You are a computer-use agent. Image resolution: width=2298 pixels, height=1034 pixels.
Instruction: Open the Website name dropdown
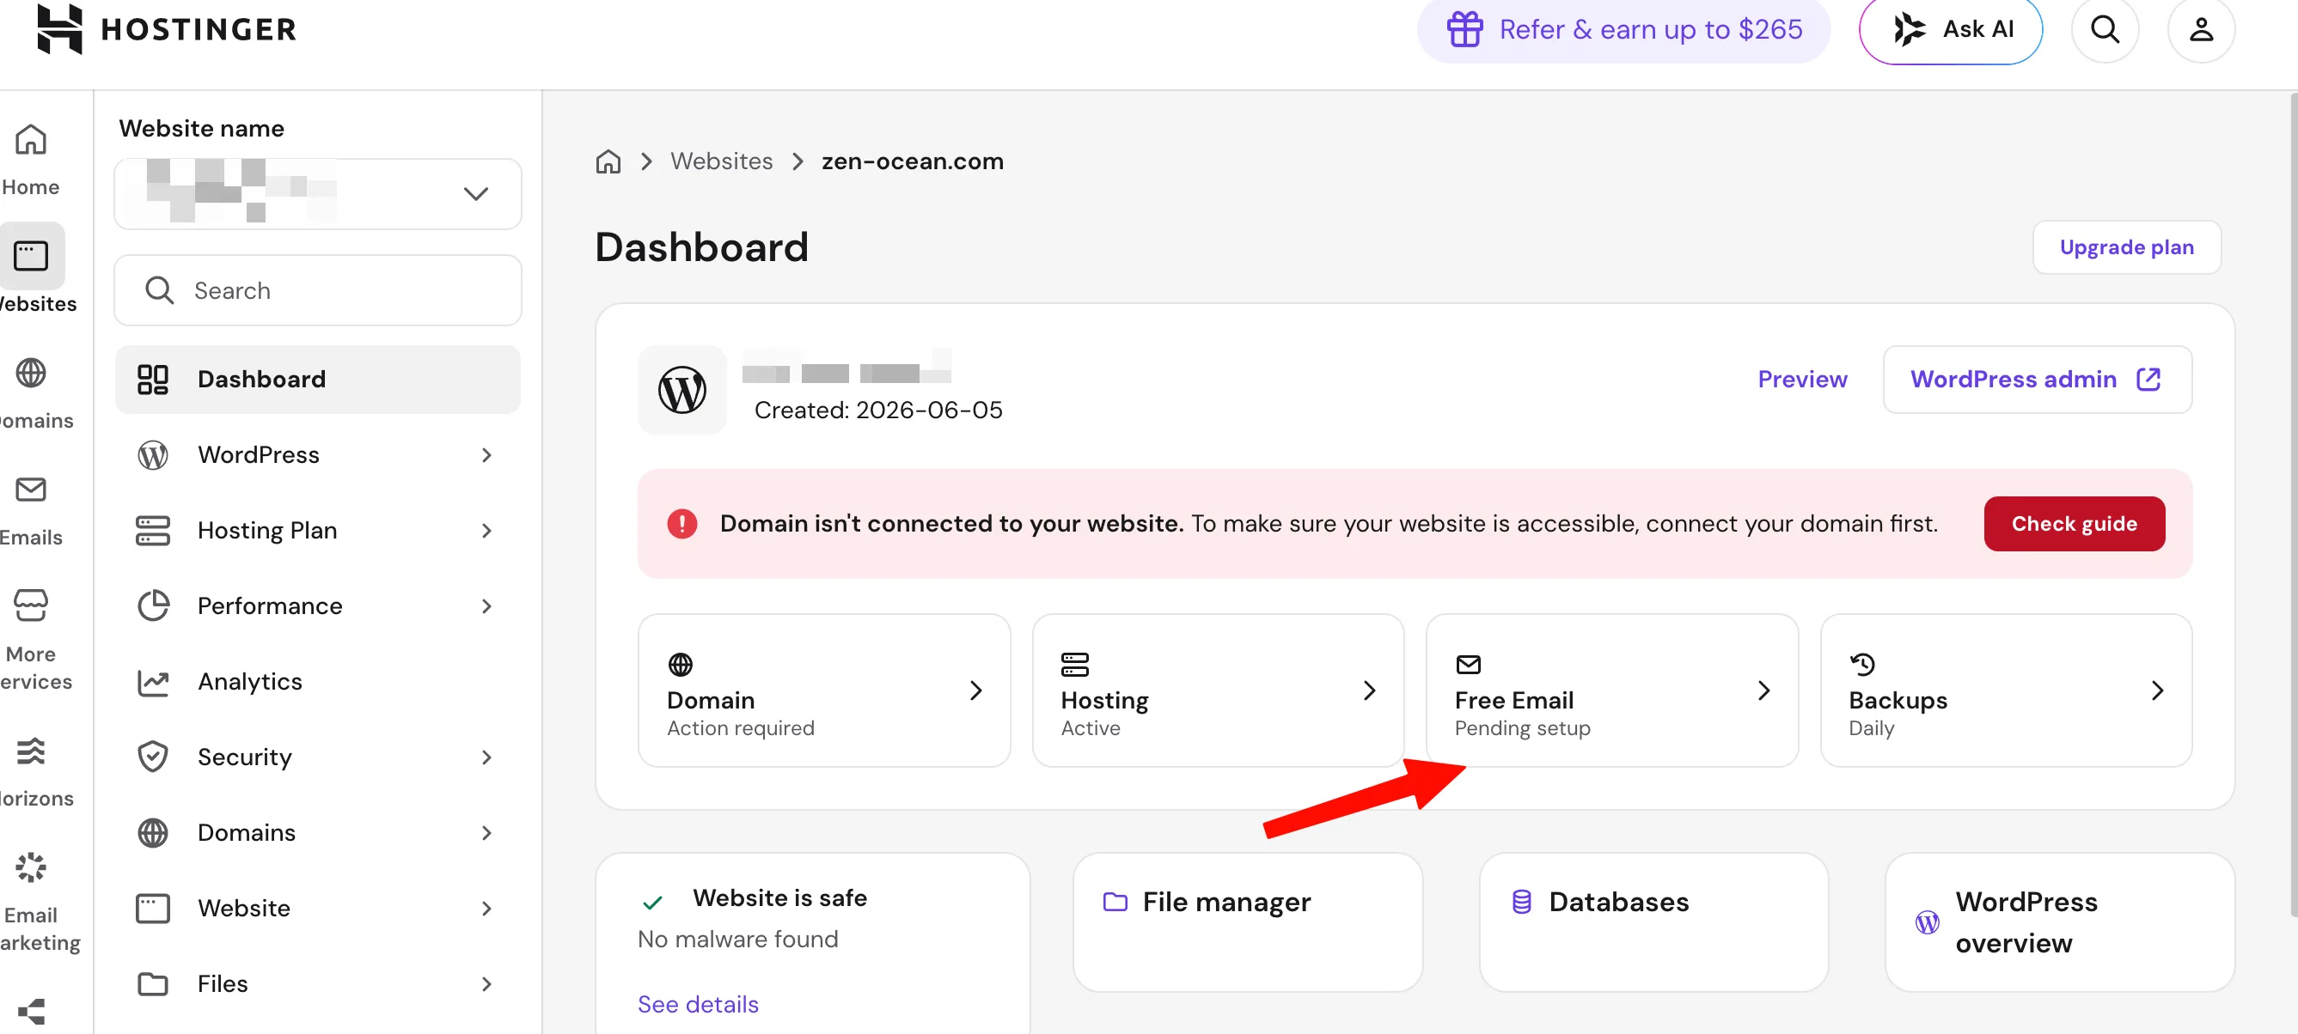pyautogui.click(x=318, y=193)
